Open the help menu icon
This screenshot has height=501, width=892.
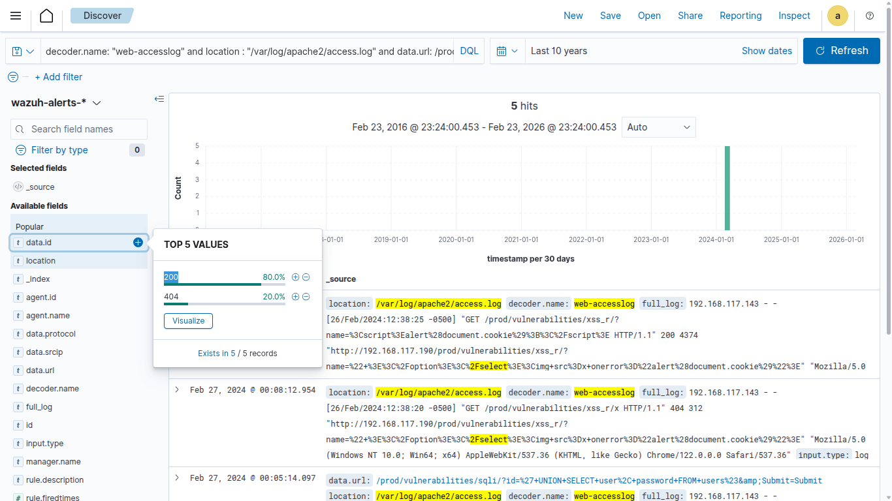(x=869, y=16)
